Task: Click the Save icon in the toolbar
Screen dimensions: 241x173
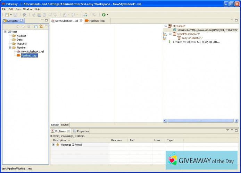Action: tap(16, 15)
